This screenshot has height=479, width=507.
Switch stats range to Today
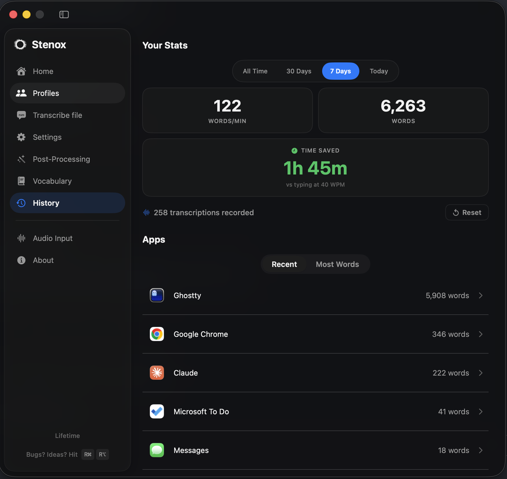click(x=379, y=71)
